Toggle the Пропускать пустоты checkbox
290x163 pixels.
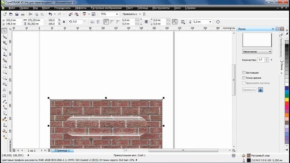(244, 83)
